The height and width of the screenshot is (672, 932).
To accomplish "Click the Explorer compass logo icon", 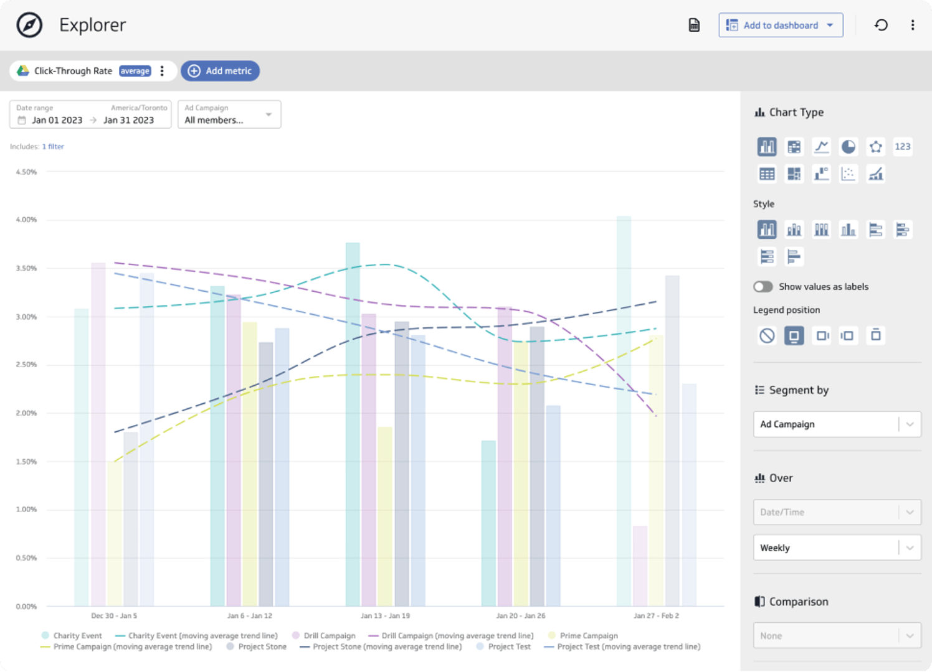I will coord(29,25).
